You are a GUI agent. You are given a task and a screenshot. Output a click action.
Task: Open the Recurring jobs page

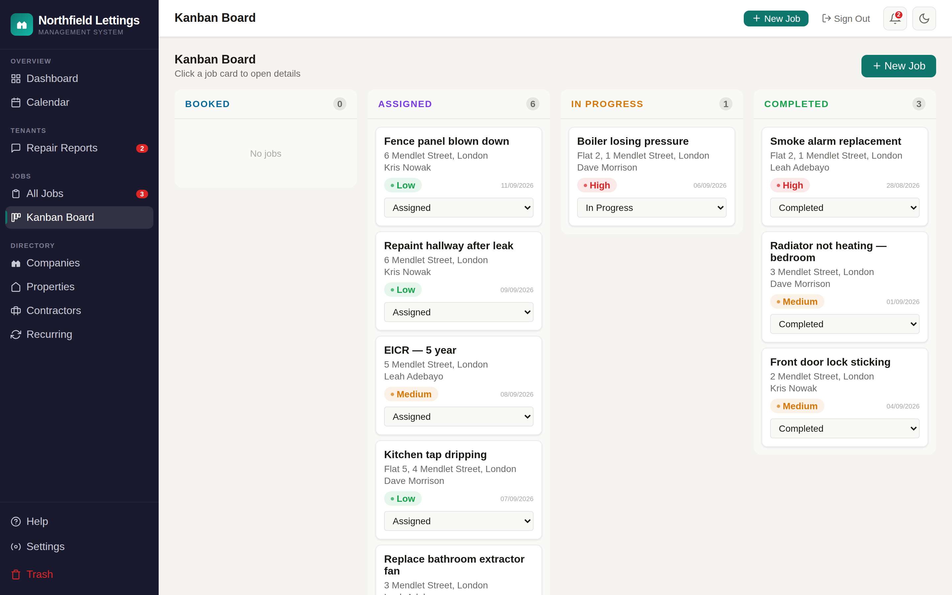tap(79, 335)
